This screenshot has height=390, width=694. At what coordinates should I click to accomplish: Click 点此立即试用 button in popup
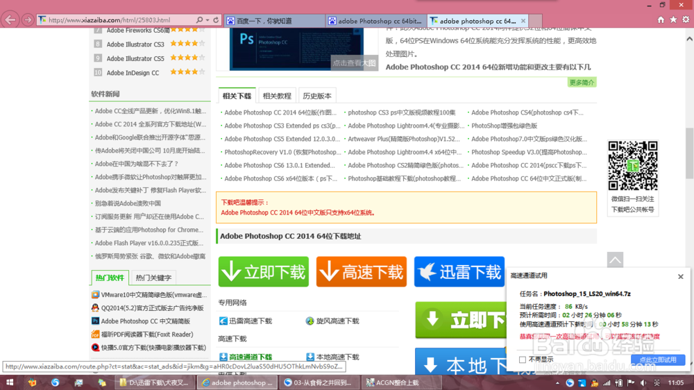click(658, 360)
